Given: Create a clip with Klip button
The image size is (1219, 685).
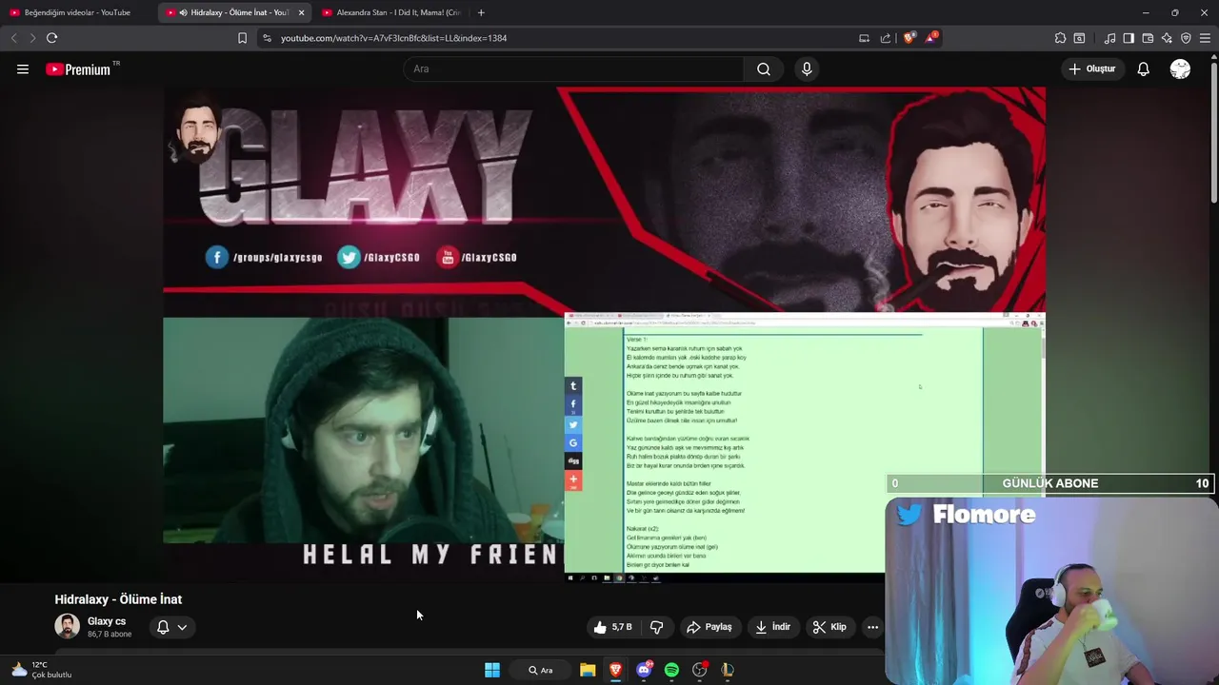Looking at the screenshot, I should pos(829,627).
